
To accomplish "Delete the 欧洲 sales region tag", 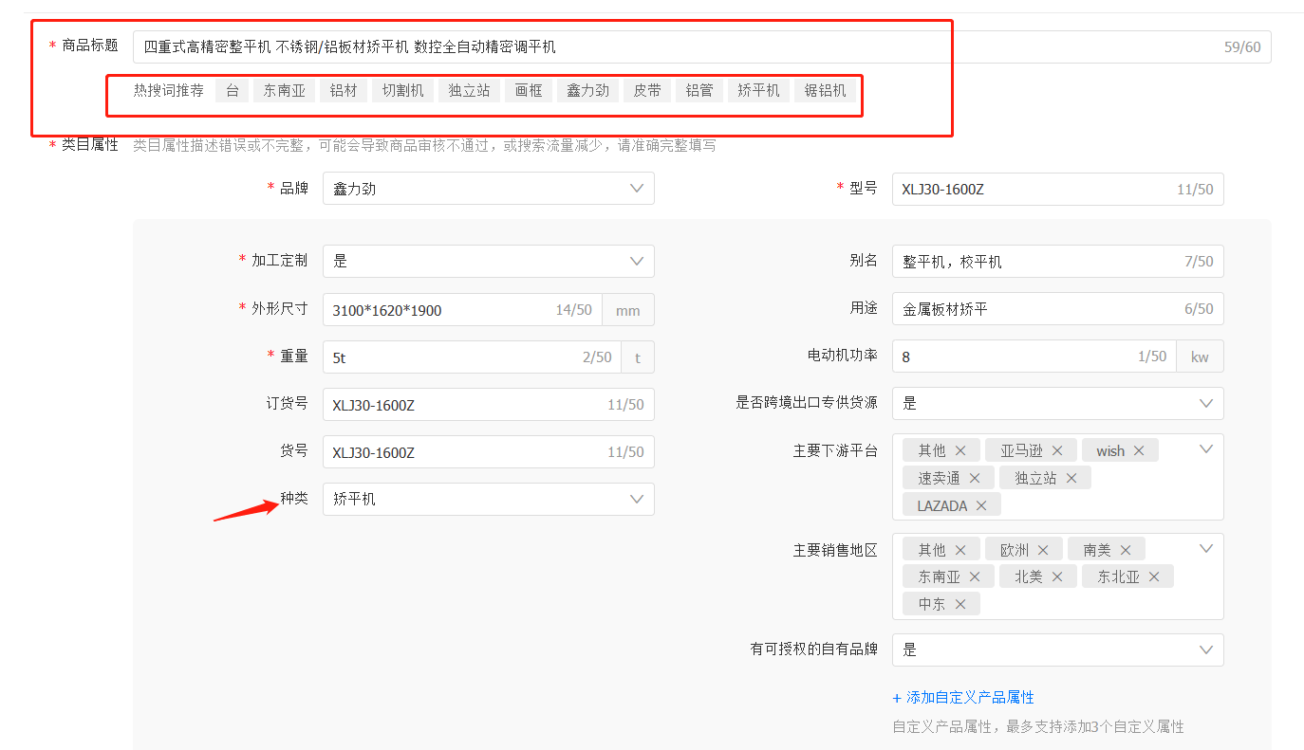I will pyautogui.click(x=1043, y=550).
